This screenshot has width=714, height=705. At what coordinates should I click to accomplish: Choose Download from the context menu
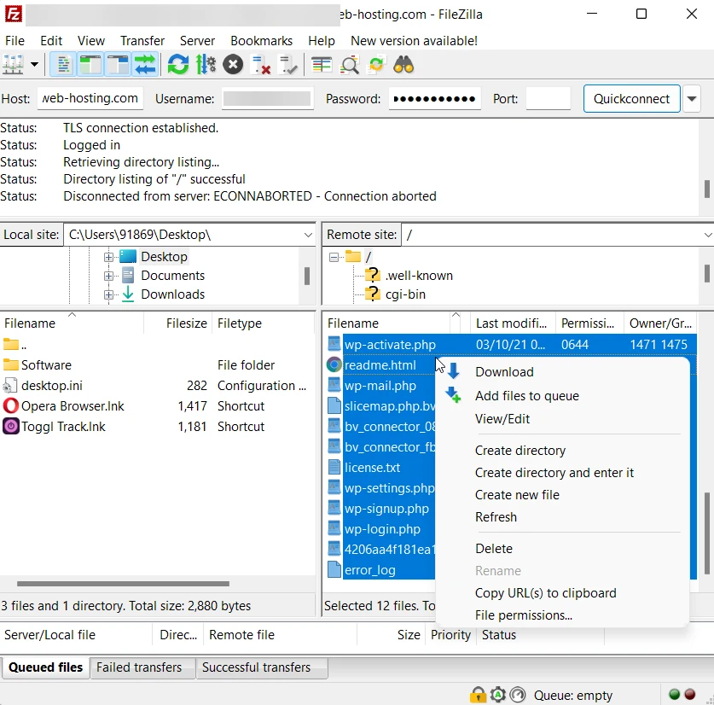504,372
